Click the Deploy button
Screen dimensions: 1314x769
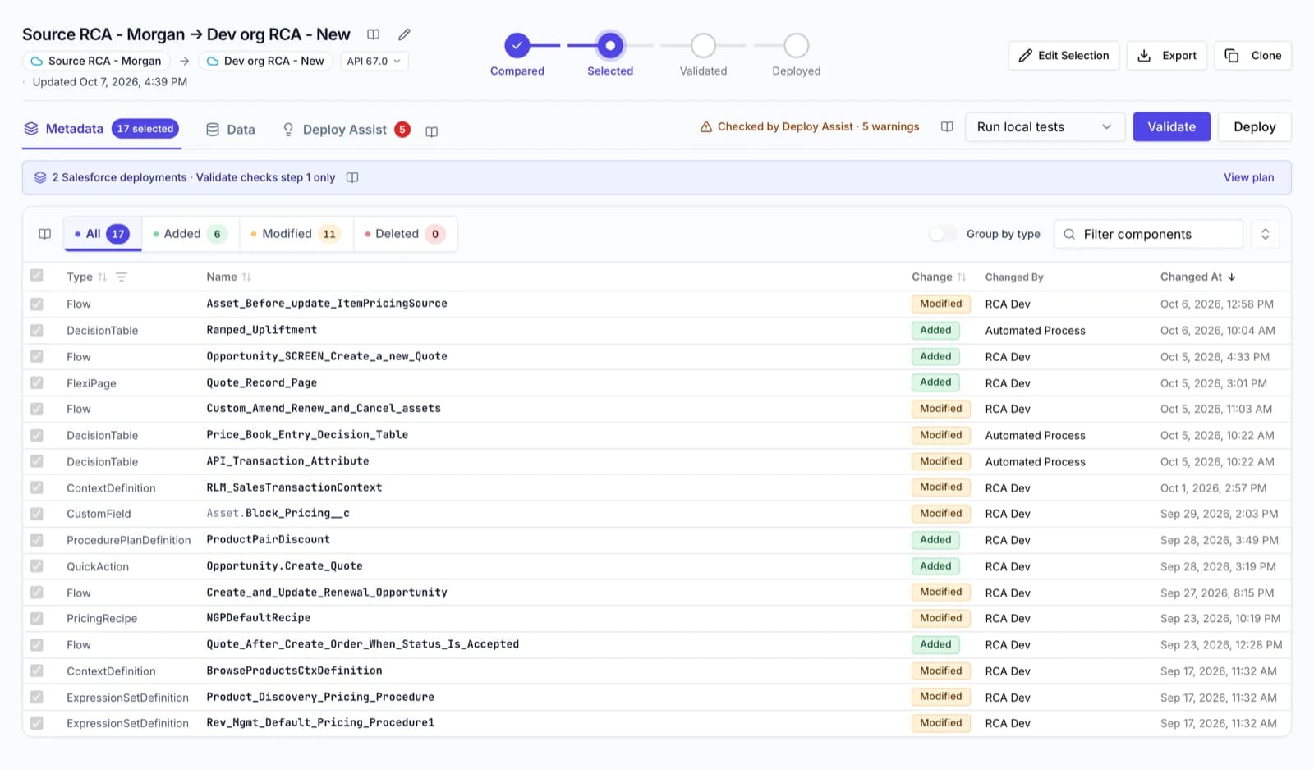point(1255,127)
